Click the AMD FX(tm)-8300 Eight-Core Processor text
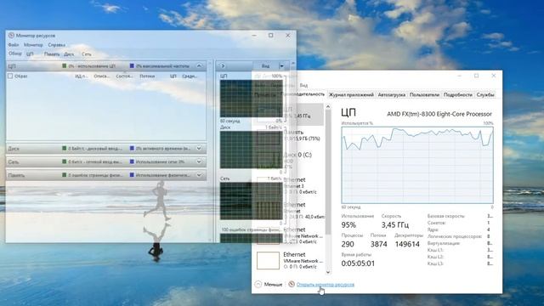This screenshot has height=306, width=544. [x=439, y=114]
